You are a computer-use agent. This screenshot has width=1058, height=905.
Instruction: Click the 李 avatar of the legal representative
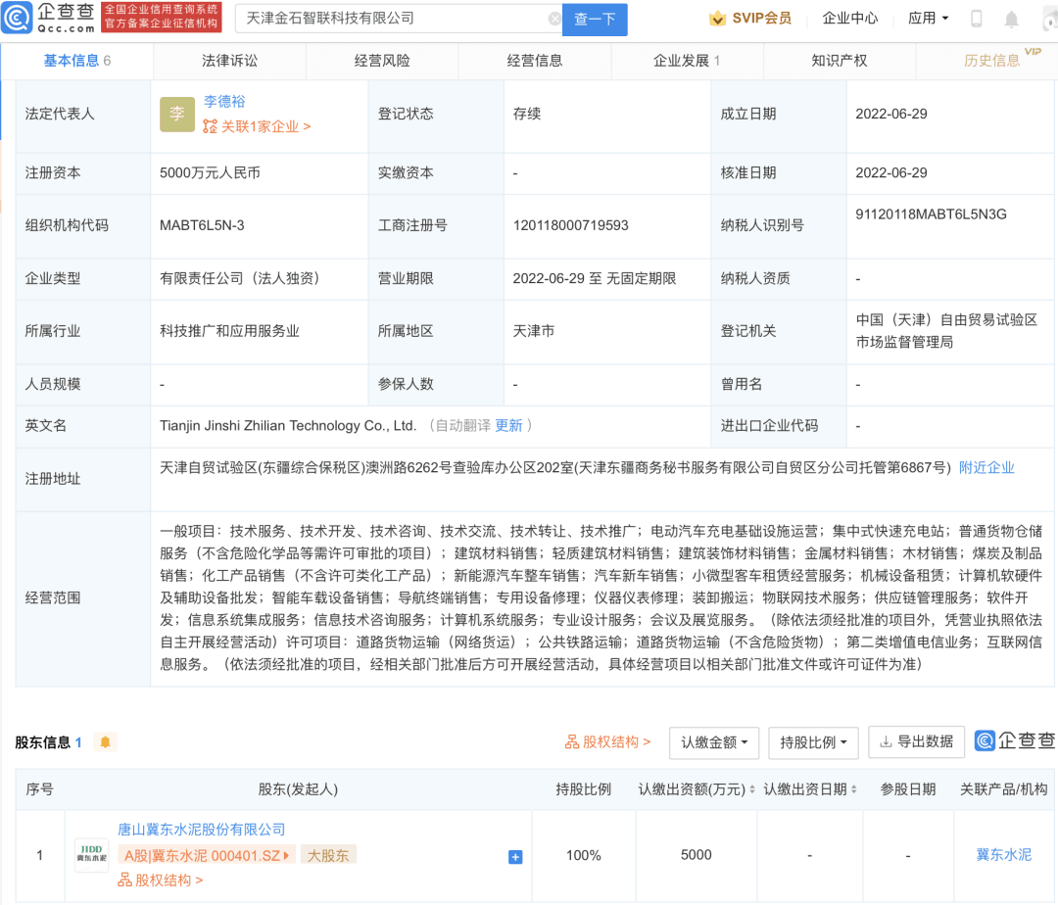tap(177, 114)
